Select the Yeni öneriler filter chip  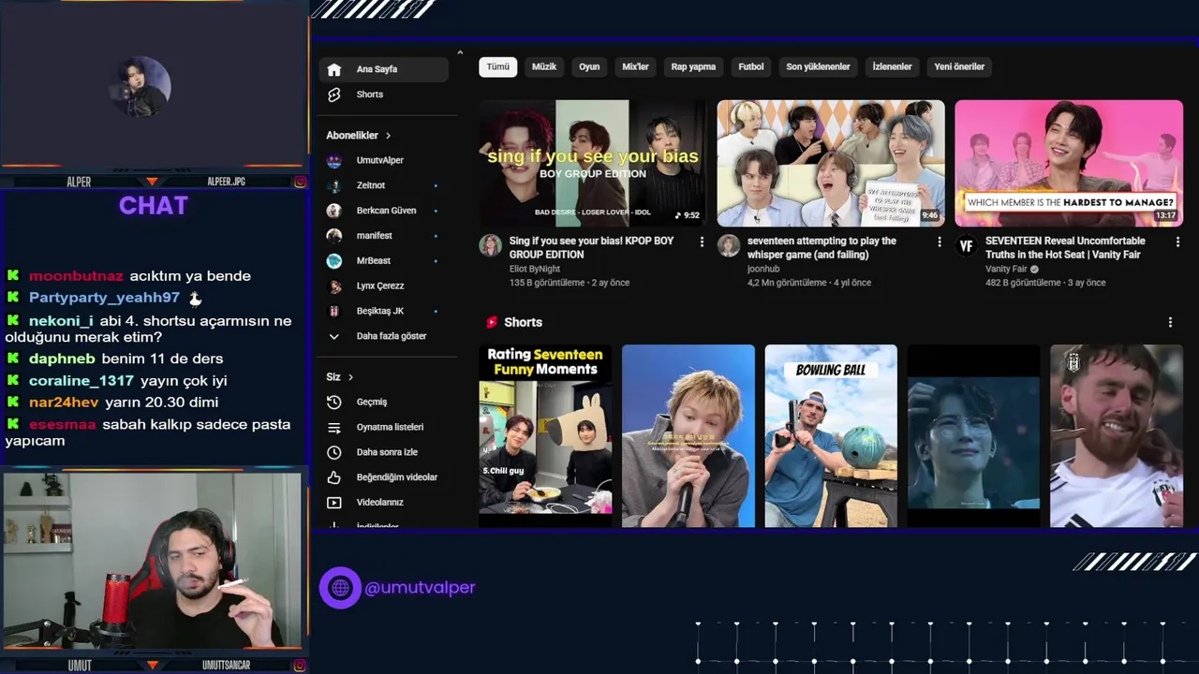(x=959, y=66)
